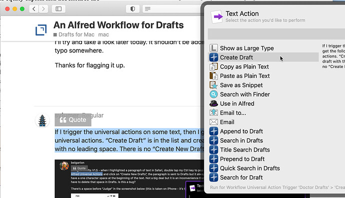Click the Title Search Drafts icon

pyautogui.click(x=213, y=150)
